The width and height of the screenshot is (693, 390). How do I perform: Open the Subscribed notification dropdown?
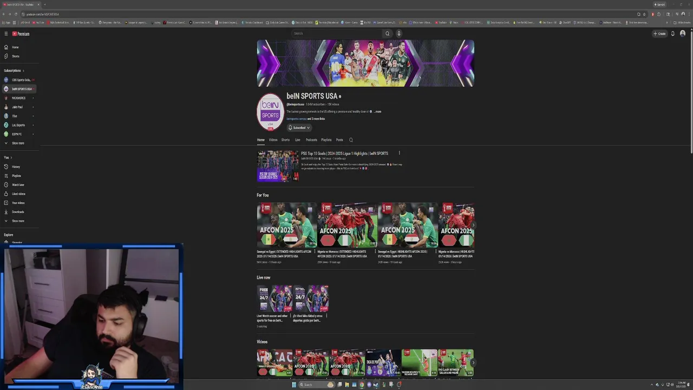pos(299,128)
